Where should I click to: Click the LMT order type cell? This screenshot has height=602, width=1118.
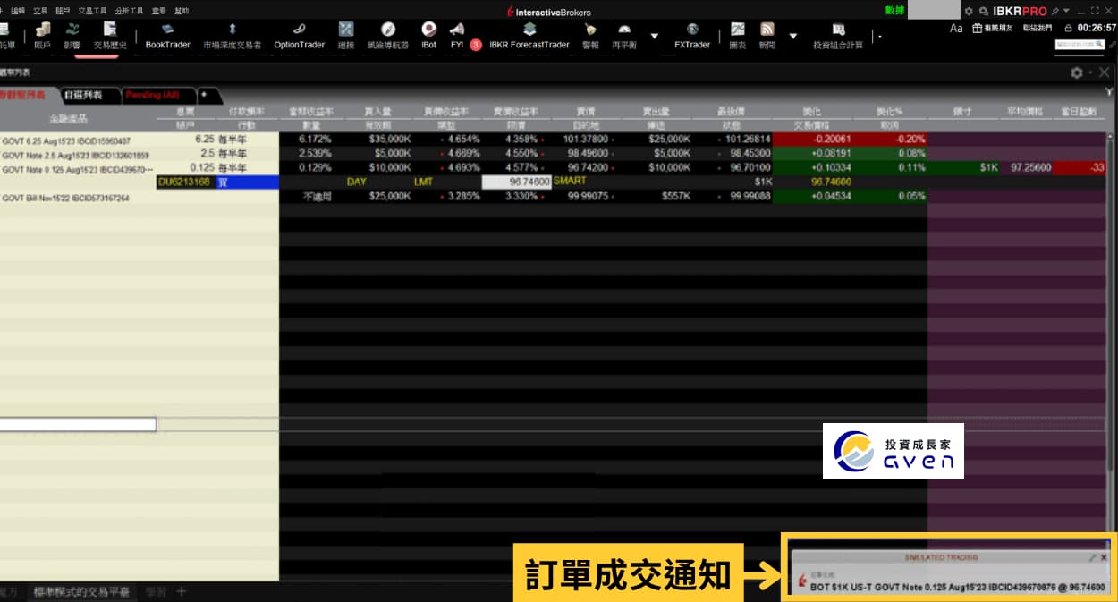click(x=422, y=182)
